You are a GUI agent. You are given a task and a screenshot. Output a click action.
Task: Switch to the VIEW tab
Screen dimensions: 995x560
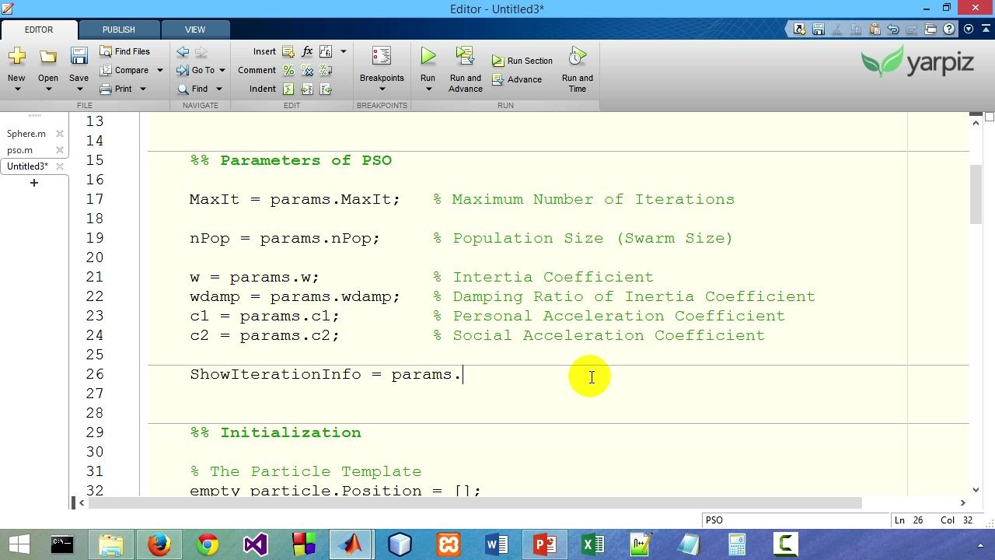click(x=195, y=30)
